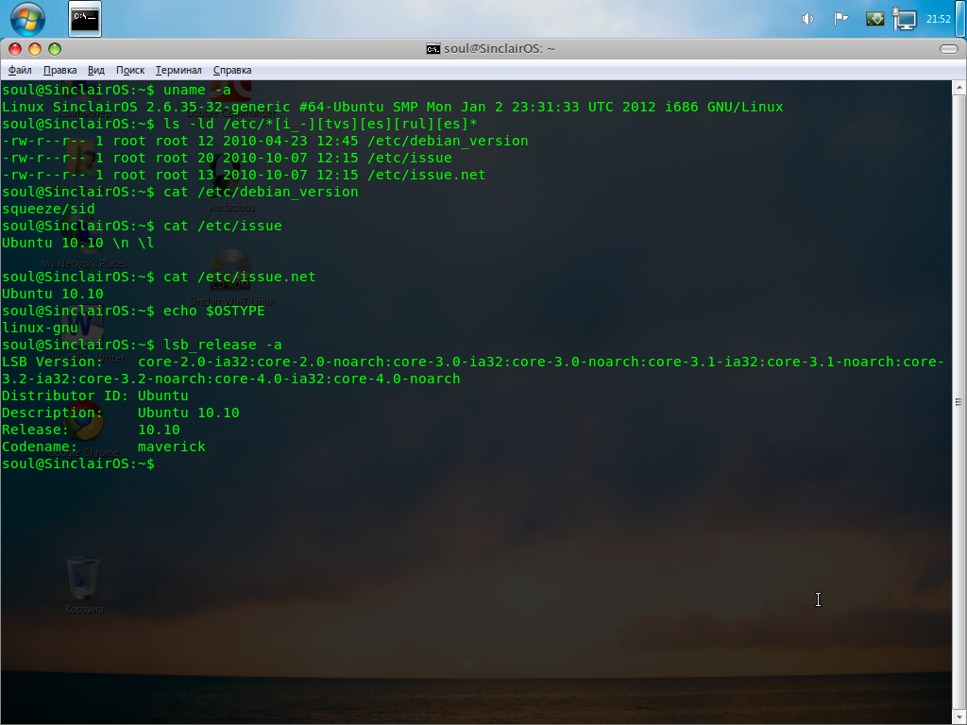The image size is (967, 725).
Task: Click the red close button of terminal
Action: tap(15, 49)
